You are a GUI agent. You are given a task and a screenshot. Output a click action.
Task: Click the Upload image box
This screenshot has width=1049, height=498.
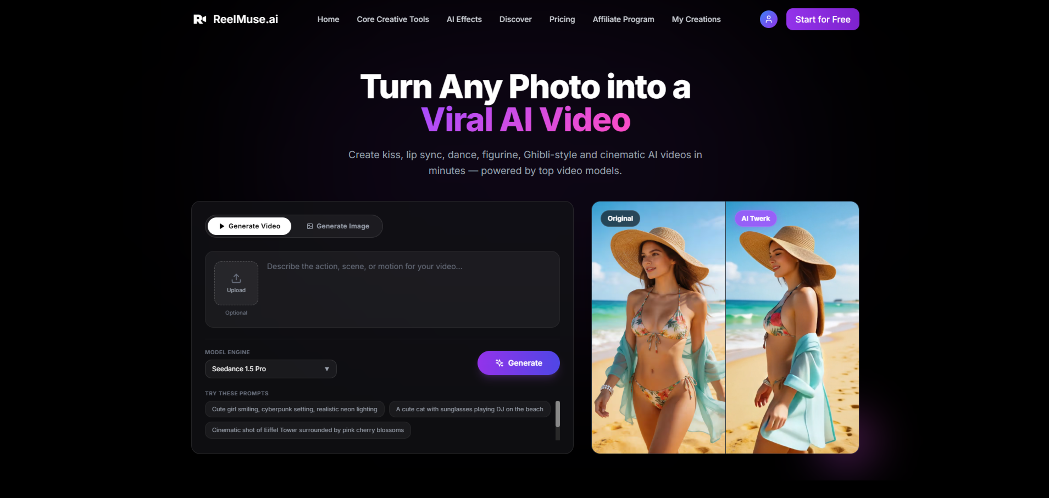click(236, 283)
